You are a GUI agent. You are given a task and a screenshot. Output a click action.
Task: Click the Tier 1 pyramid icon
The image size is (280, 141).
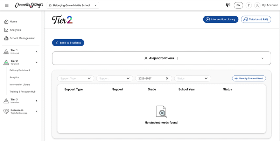point(6,52)
